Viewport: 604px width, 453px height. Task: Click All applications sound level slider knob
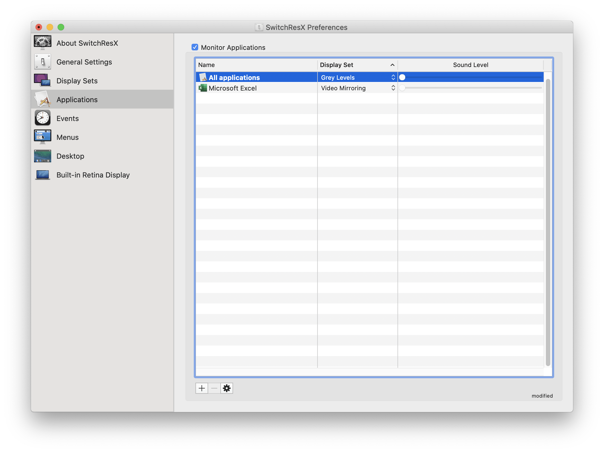(402, 77)
